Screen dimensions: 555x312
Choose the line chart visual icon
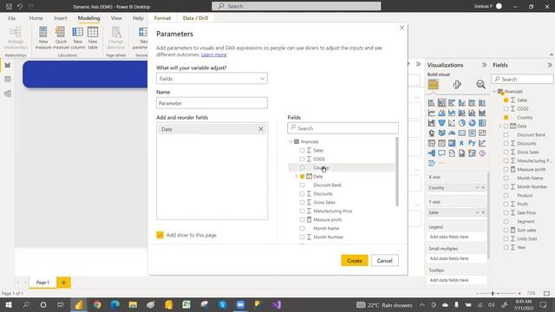coord(432,114)
